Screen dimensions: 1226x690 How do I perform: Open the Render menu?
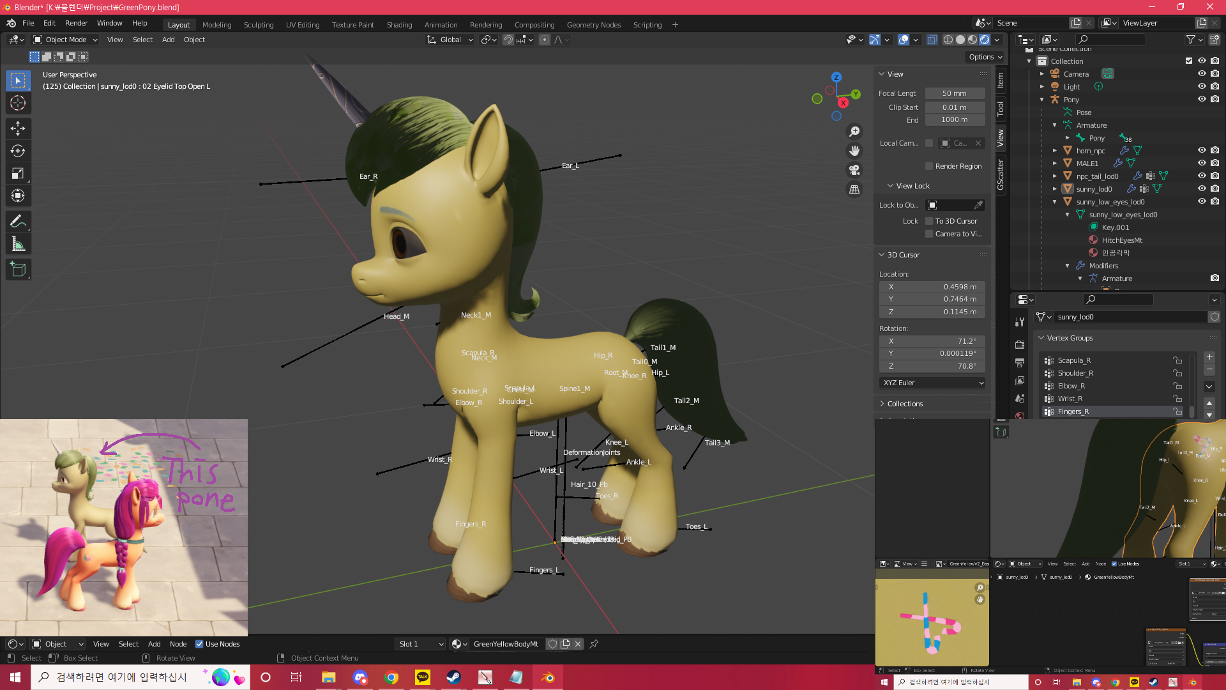76,23
